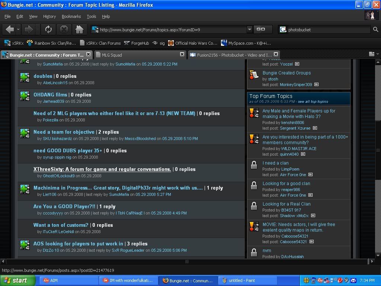The image size is (381, 286).
Task: Open the URL history dropdown arrow
Action: (250, 29)
